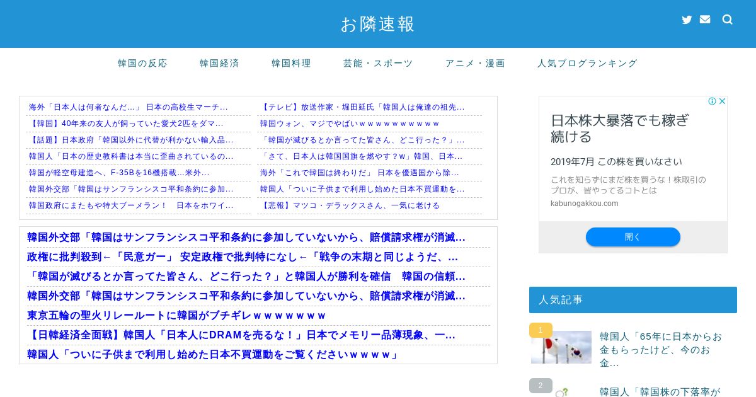Open the お隣速報 site title
Screen dimensions: 756x397
point(378,24)
